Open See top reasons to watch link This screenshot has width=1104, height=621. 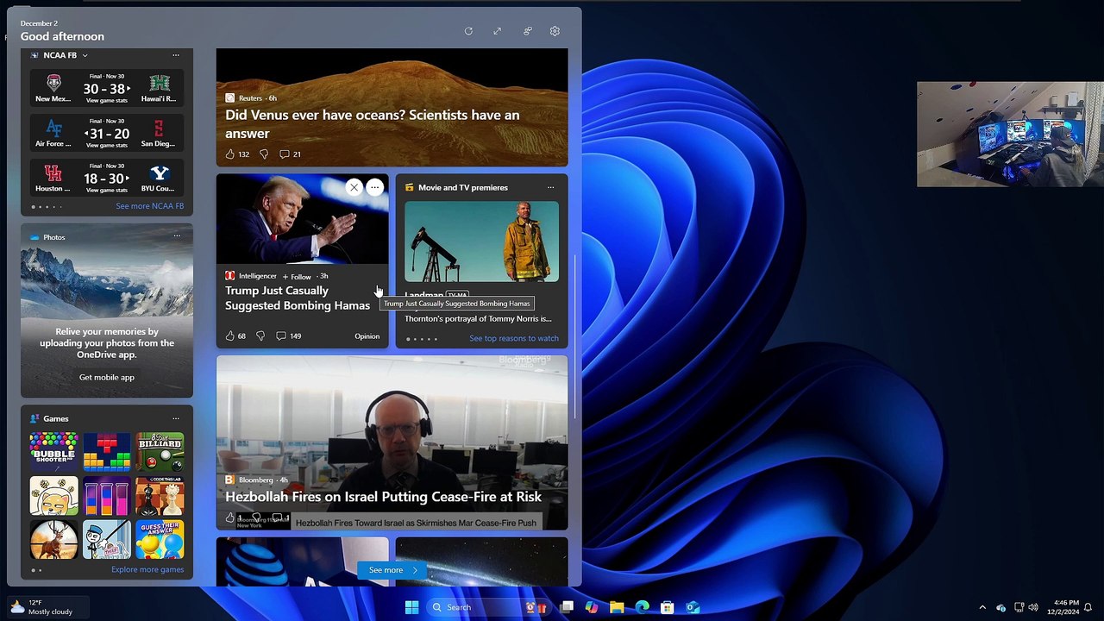click(514, 338)
